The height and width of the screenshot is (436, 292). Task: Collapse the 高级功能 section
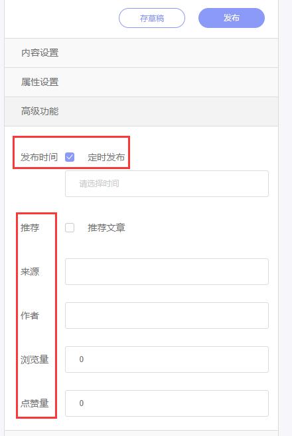tap(141, 111)
